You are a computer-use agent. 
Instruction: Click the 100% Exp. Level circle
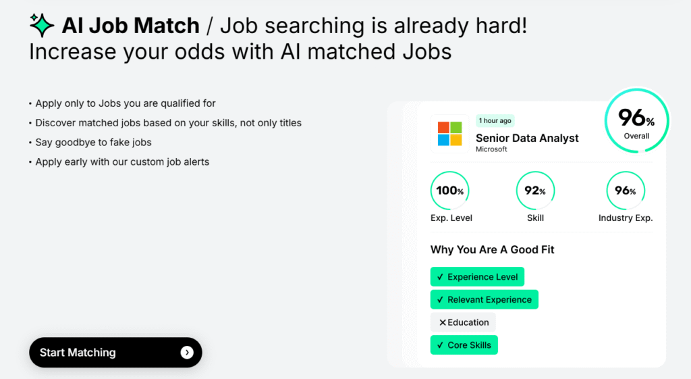(x=449, y=191)
